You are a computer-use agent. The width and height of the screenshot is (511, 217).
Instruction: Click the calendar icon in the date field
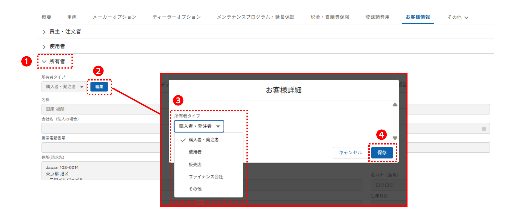click(x=484, y=129)
